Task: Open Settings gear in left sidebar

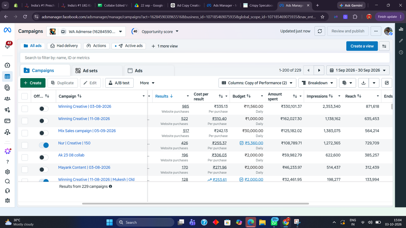Action: click(x=7, y=172)
